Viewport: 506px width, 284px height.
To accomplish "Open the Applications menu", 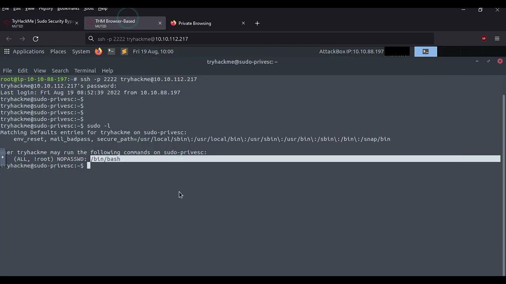I will [28, 51].
